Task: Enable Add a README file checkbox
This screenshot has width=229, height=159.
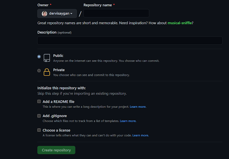Action: [39, 101]
